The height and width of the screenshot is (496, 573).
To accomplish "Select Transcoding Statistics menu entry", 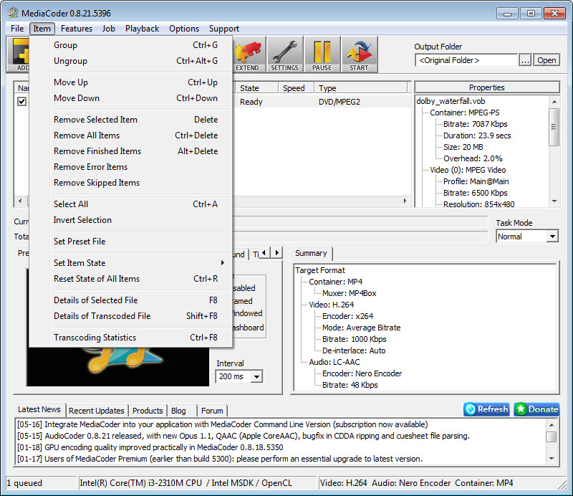I will (x=95, y=338).
